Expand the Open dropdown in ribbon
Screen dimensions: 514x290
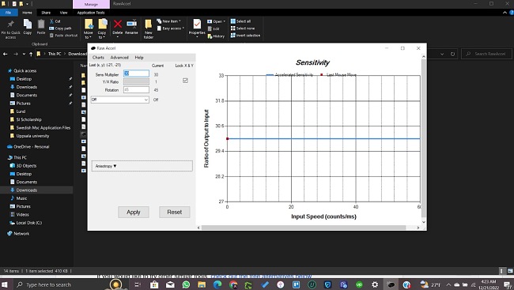[217, 21]
